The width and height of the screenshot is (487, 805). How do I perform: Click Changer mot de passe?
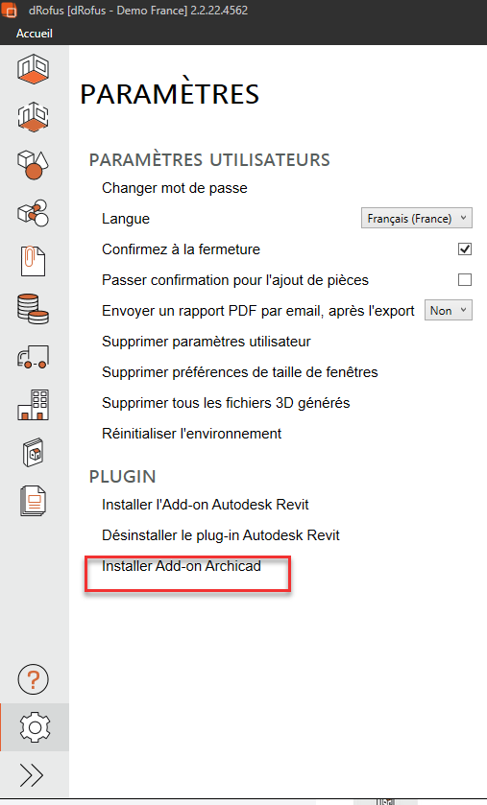[175, 188]
